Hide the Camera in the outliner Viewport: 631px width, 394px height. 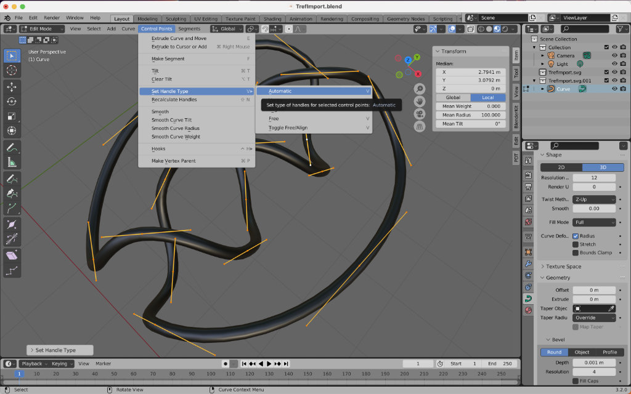pos(614,55)
